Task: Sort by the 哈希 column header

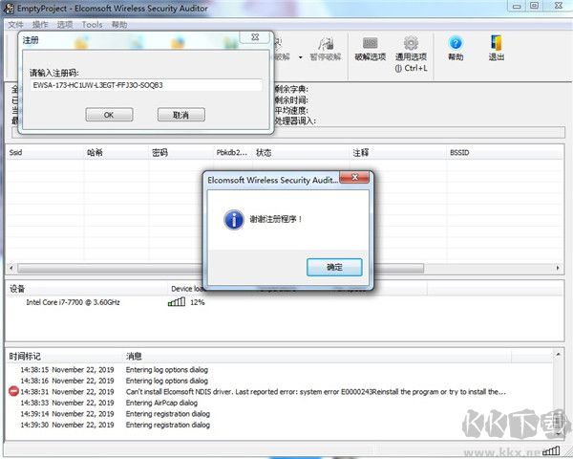Action: pyautogui.click(x=117, y=152)
